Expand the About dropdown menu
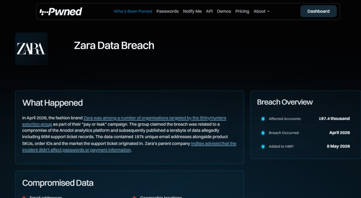The width and height of the screenshot is (361, 198). tap(261, 11)
